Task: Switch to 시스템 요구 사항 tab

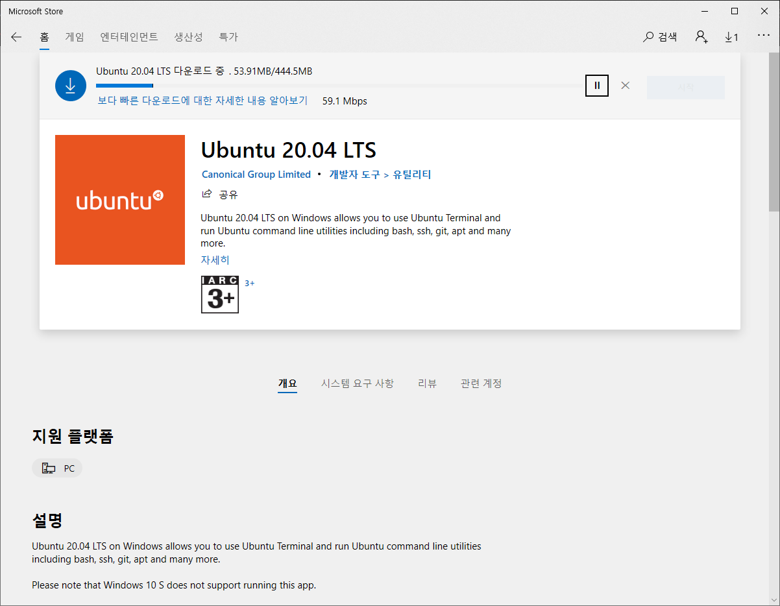Action: [x=358, y=383]
